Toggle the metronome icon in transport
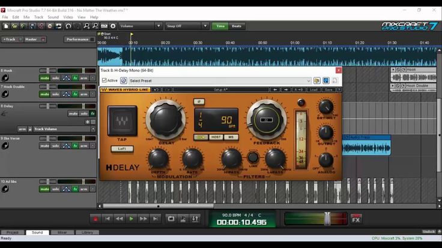This screenshot has width=442, height=248. tap(183, 219)
